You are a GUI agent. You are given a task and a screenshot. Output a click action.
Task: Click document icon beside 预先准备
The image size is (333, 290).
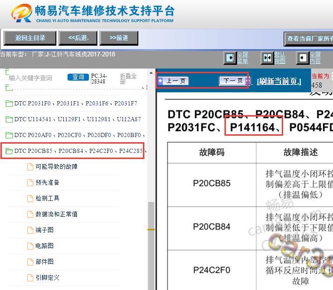click(30, 182)
